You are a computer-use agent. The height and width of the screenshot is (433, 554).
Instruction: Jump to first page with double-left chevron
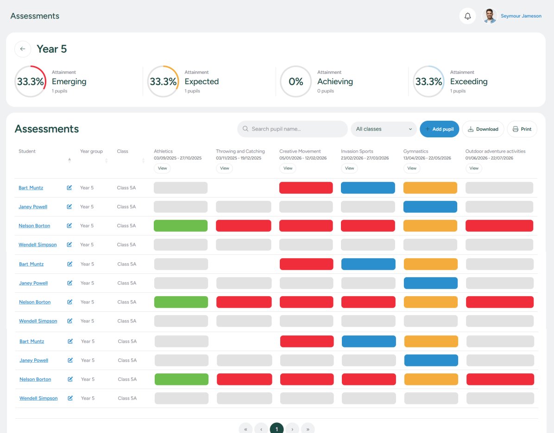click(246, 429)
